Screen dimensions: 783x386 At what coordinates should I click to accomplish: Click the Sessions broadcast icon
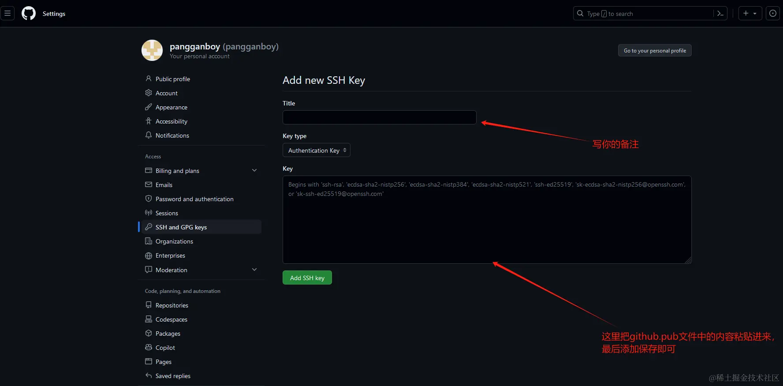(x=149, y=213)
